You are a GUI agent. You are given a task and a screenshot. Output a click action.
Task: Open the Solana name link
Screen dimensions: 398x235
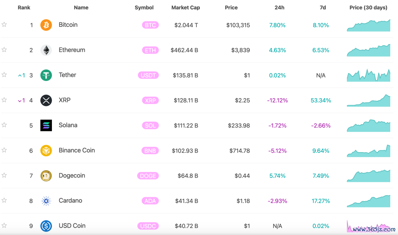click(68, 125)
